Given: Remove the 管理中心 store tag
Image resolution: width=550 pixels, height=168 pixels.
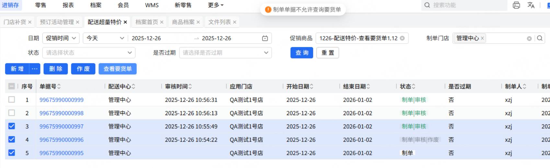Looking at the screenshot, I should coord(482,38).
